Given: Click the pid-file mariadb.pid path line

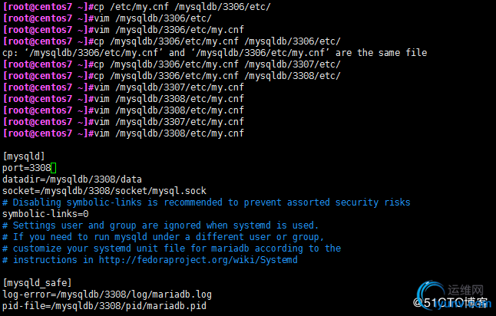Looking at the screenshot, I should click(104, 306).
